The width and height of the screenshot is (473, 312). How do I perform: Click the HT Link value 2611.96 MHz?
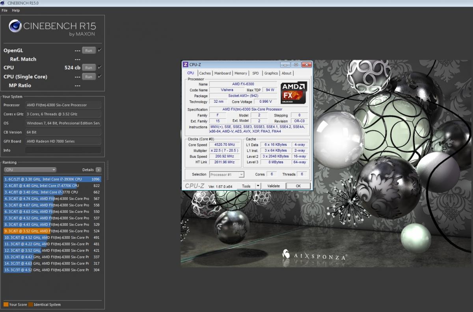(224, 162)
